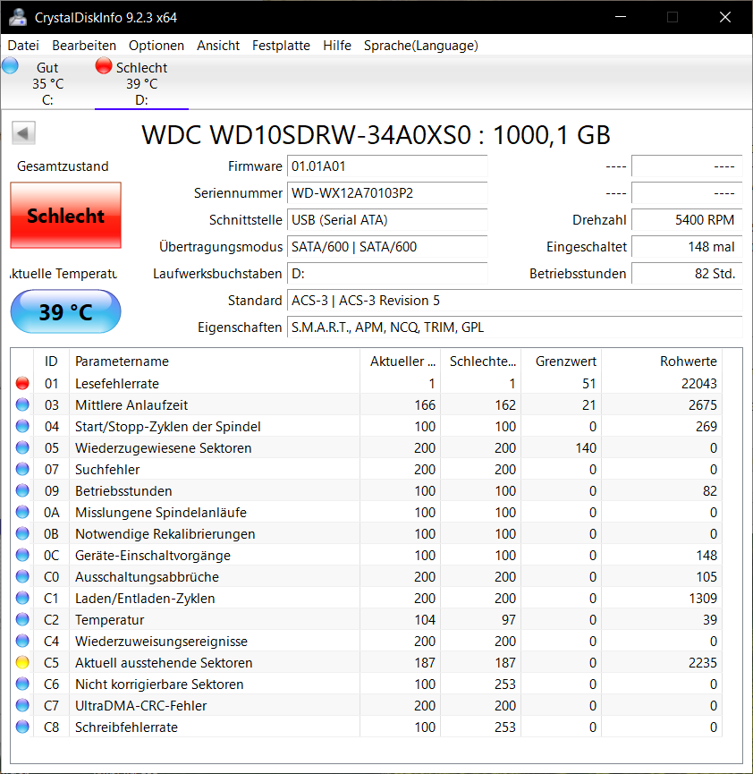Click threshold value 140 of Wiederzugewiesene Sektoren

point(586,448)
